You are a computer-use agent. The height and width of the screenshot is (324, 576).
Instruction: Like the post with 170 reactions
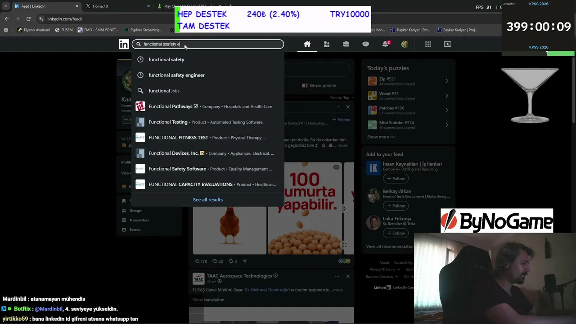201,261
